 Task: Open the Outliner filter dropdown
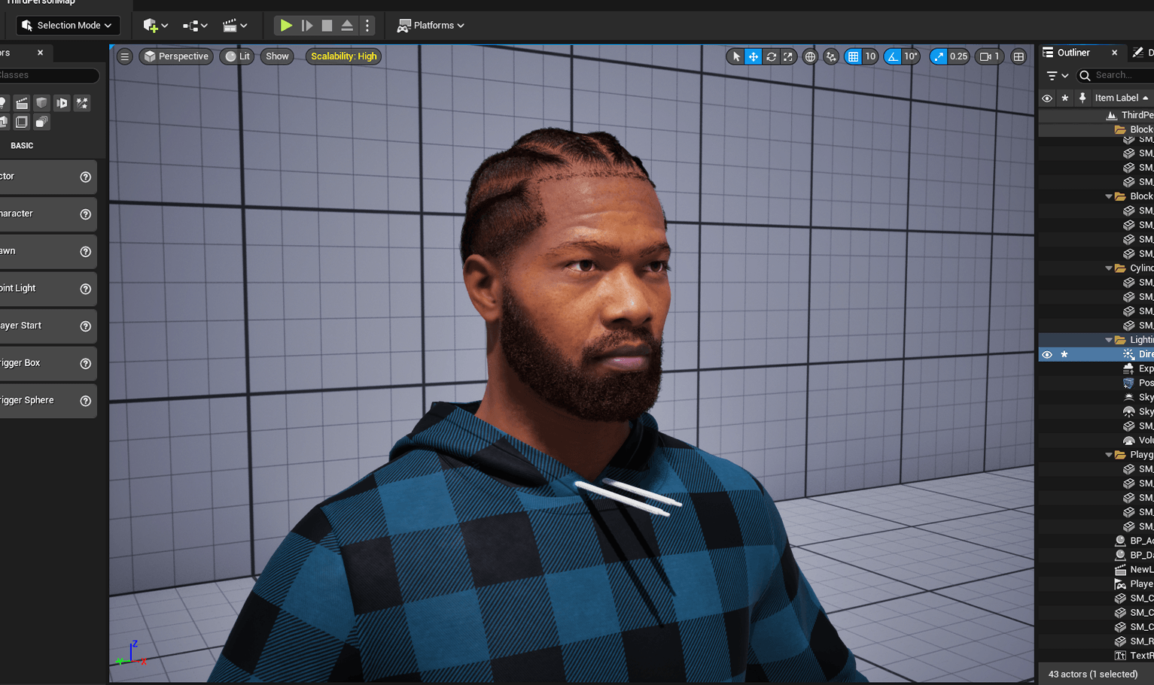pos(1058,75)
